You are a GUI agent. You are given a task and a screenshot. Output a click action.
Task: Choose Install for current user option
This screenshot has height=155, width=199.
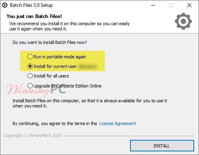(x=52, y=66)
